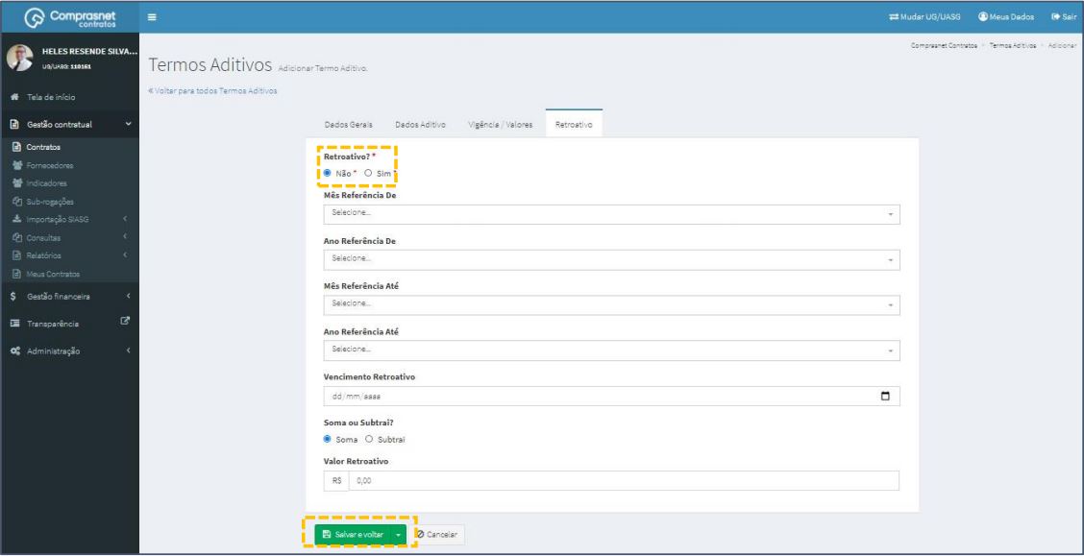
Task: Select Não for Retroativo
Action: pyautogui.click(x=328, y=174)
